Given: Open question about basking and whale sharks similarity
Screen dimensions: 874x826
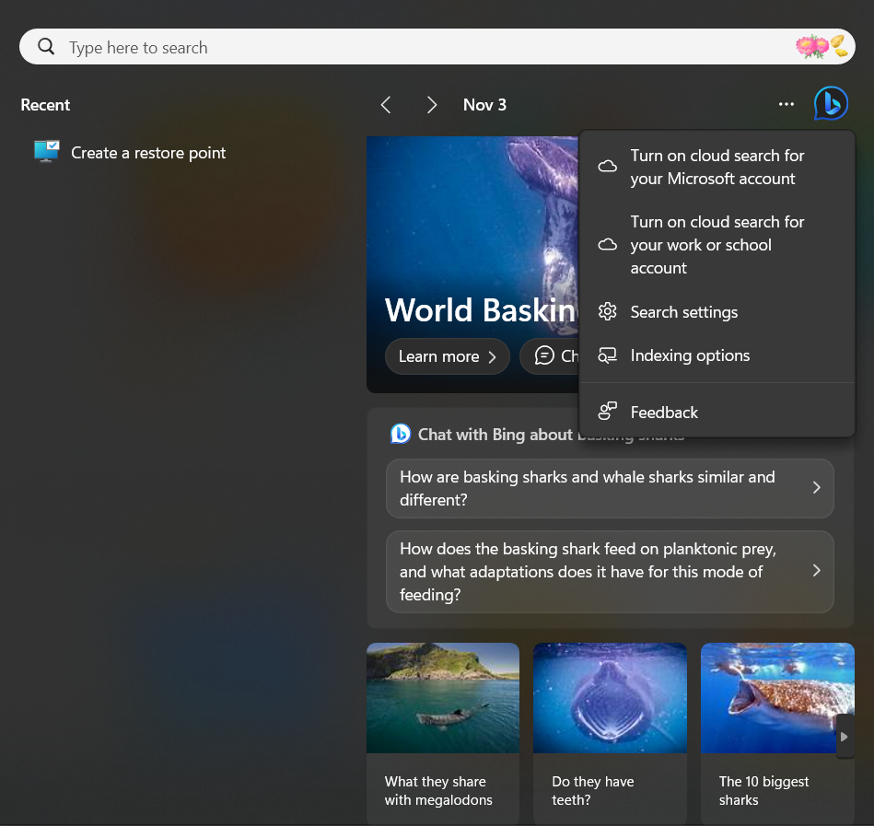Looking at the screenshot, I should 610,489.
